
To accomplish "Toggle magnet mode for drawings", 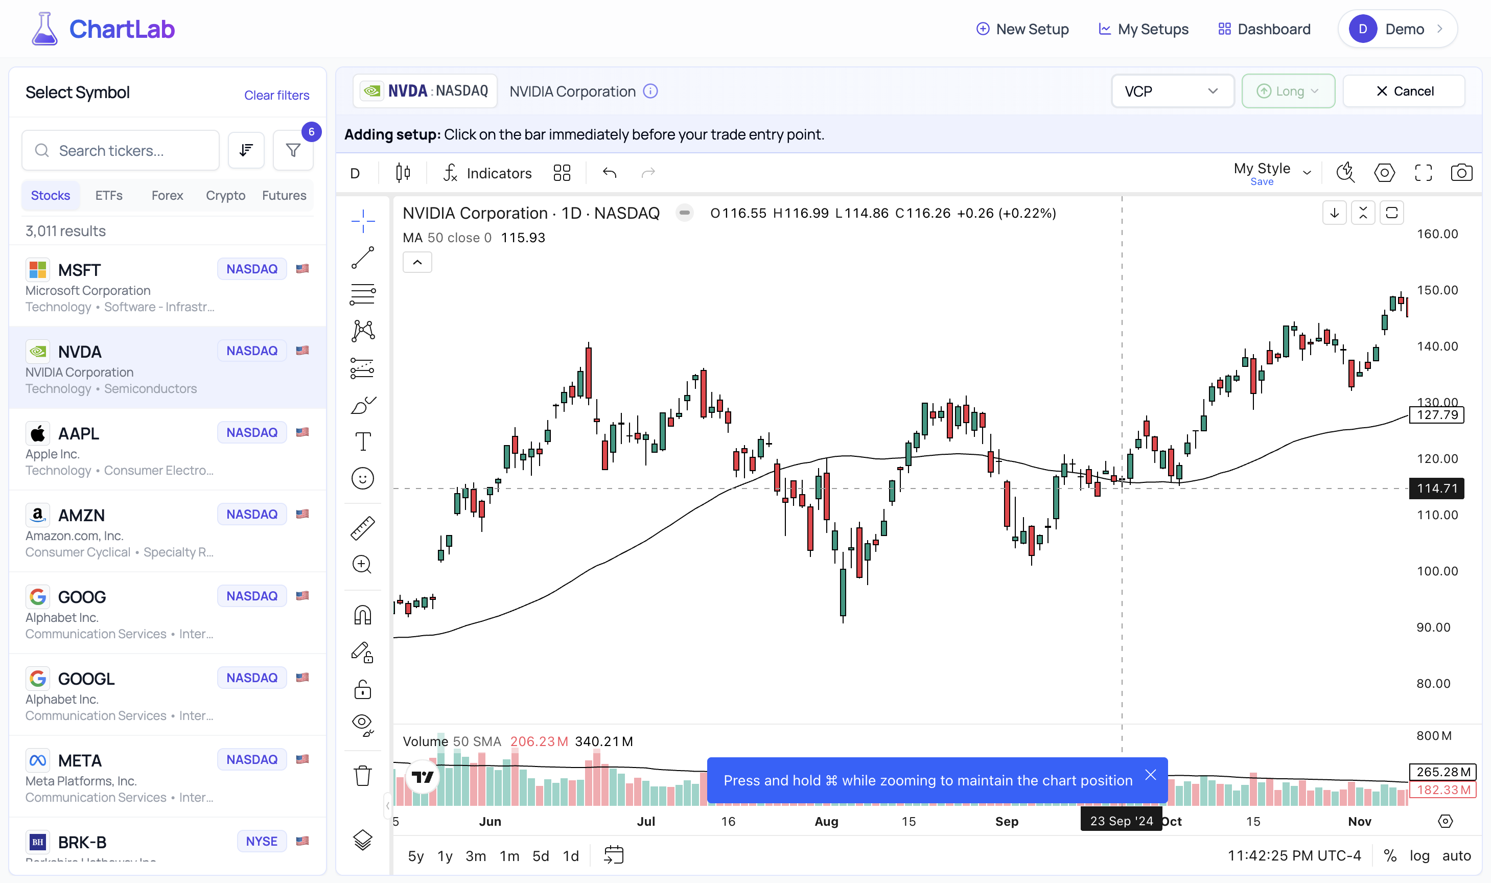I will (362, 615).
